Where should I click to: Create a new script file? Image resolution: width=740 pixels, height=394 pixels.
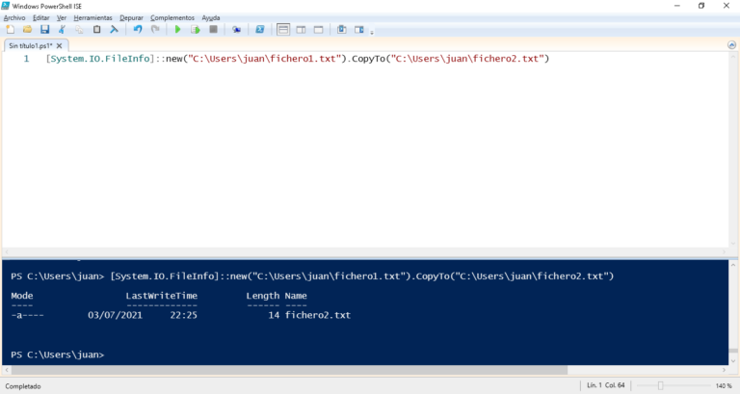10,30
